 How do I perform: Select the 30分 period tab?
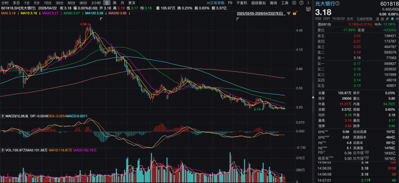[59, 3]
